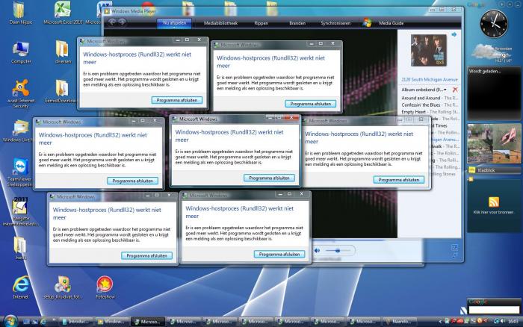This screenshot has height=327, width=523.
Task: Open the Mediabibliotheek tab
Action: [220, 23]
